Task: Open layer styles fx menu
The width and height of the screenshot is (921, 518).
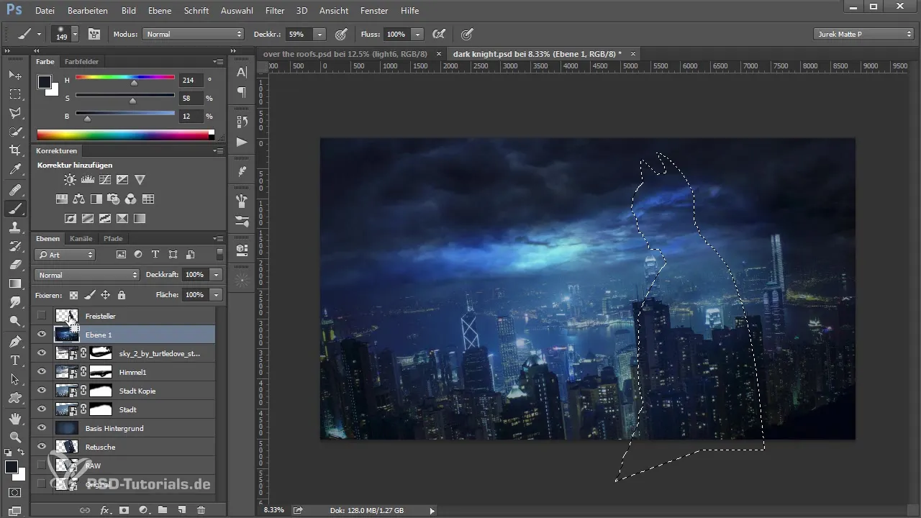Action: (x=105, y=510)
